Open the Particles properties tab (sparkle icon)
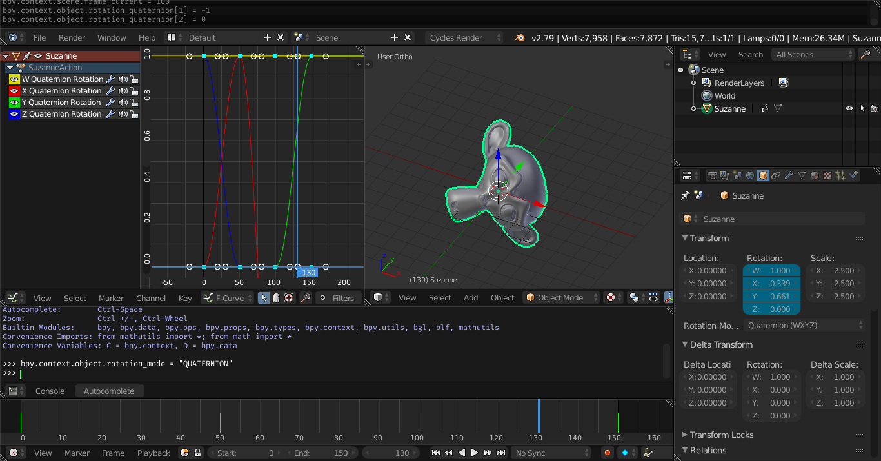The height and width of the screenshot is (461, 881). (840, 175)
